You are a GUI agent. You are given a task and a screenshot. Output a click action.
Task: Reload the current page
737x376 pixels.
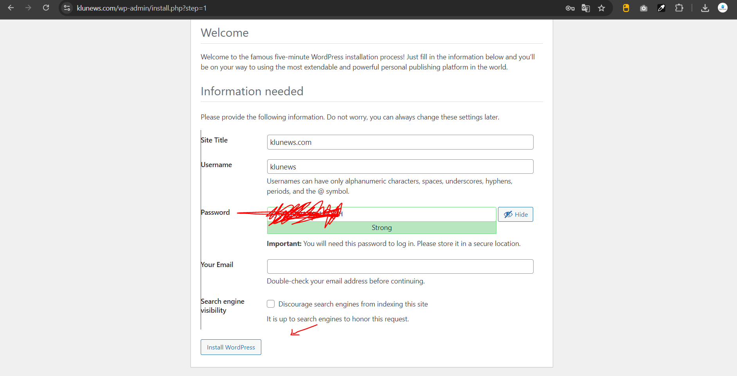tap(46, 8)
